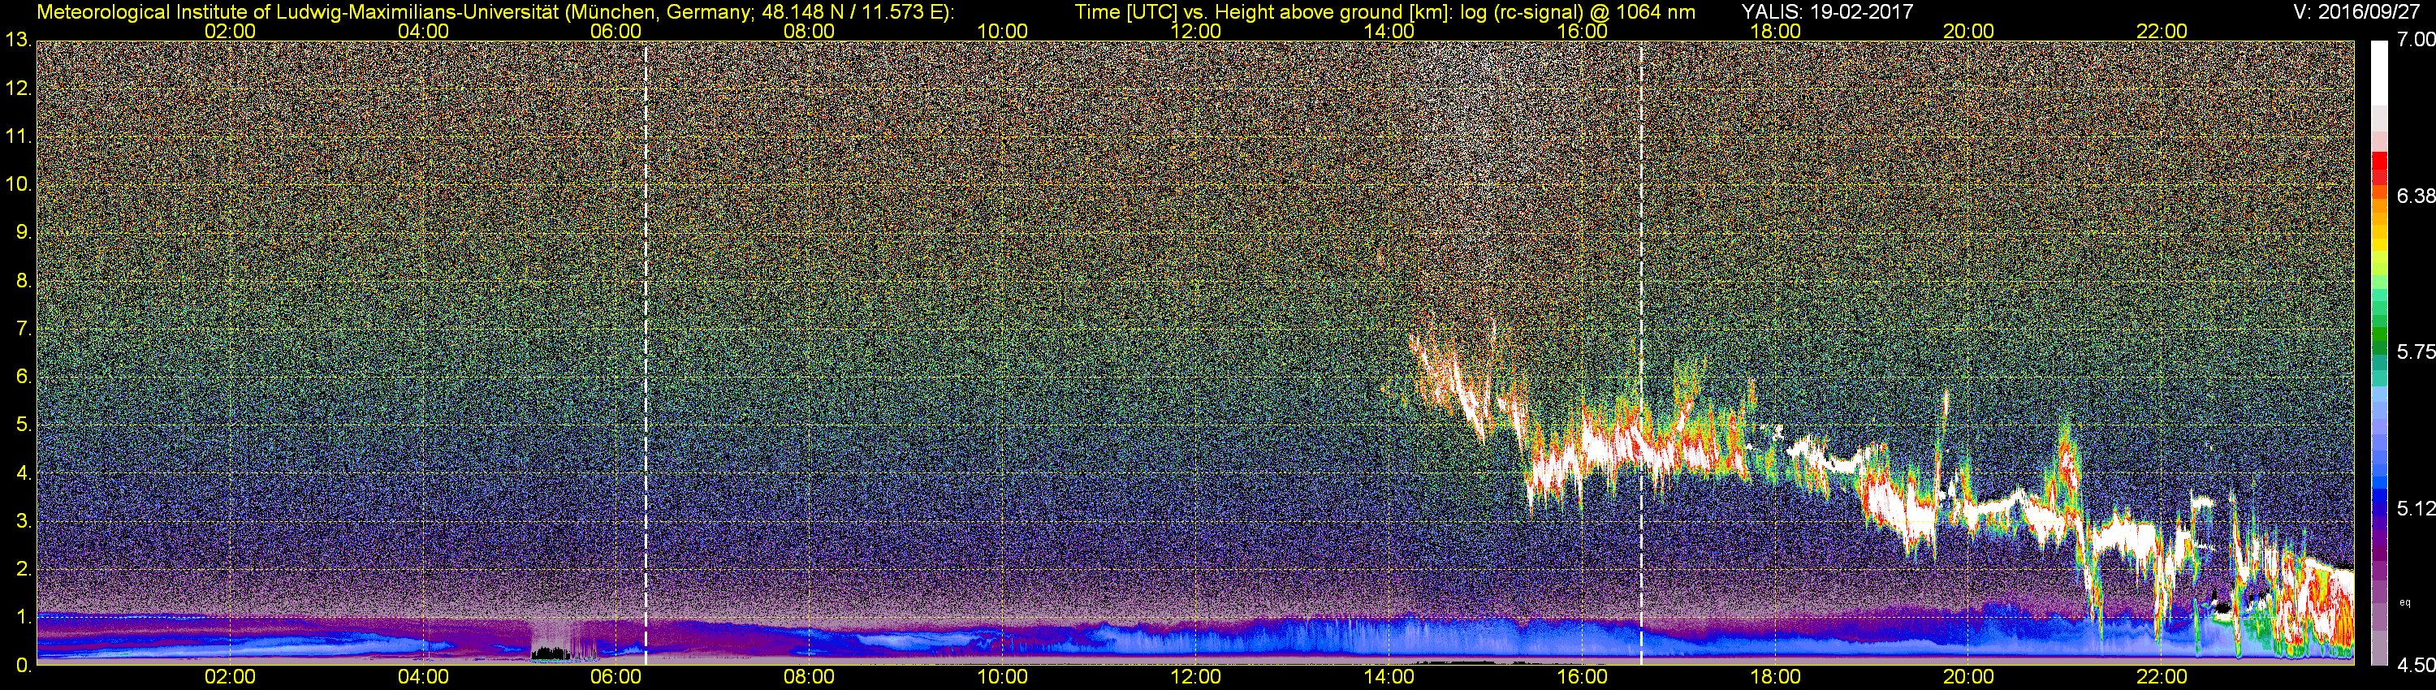Click the tiny 'eq' label beside the colorbar

pos(2405,602)
